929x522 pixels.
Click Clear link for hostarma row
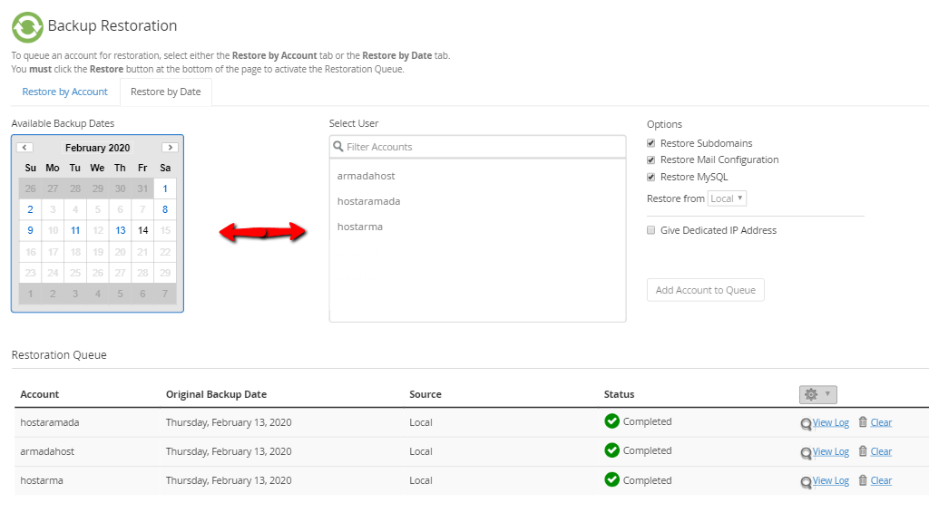[x=881, y=480]
